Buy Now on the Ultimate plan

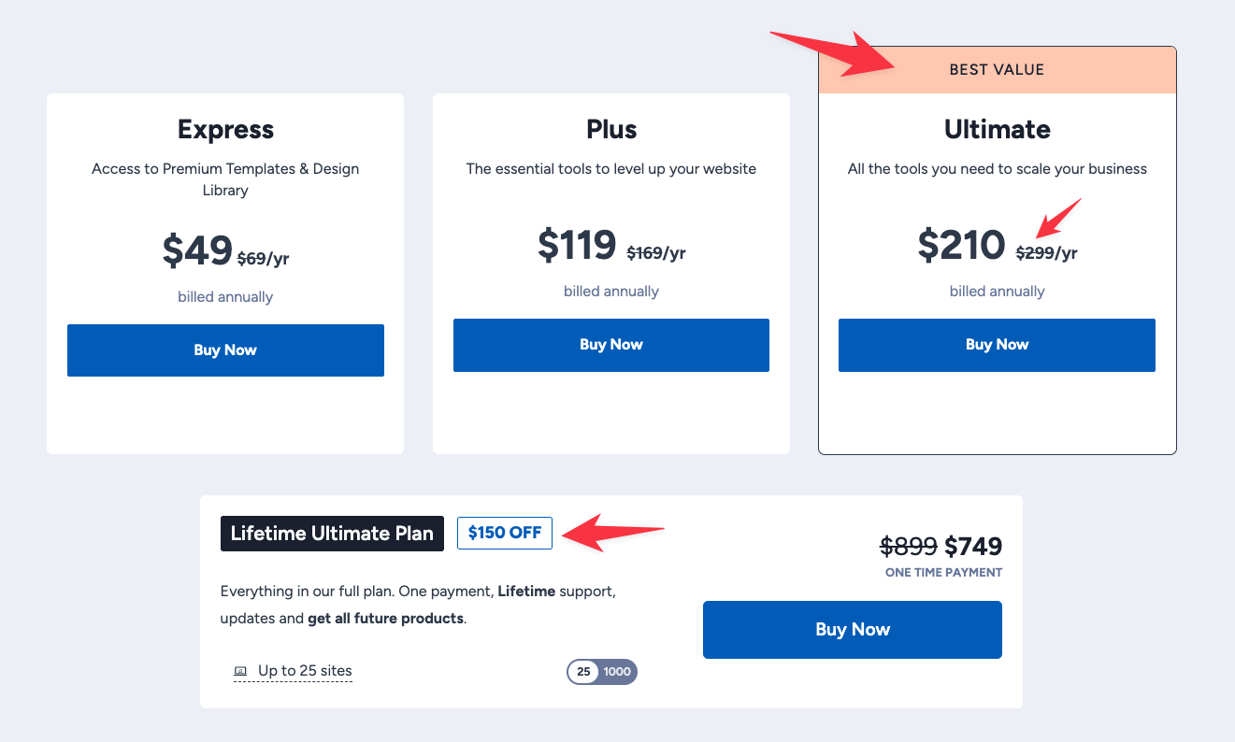point(997,345)
